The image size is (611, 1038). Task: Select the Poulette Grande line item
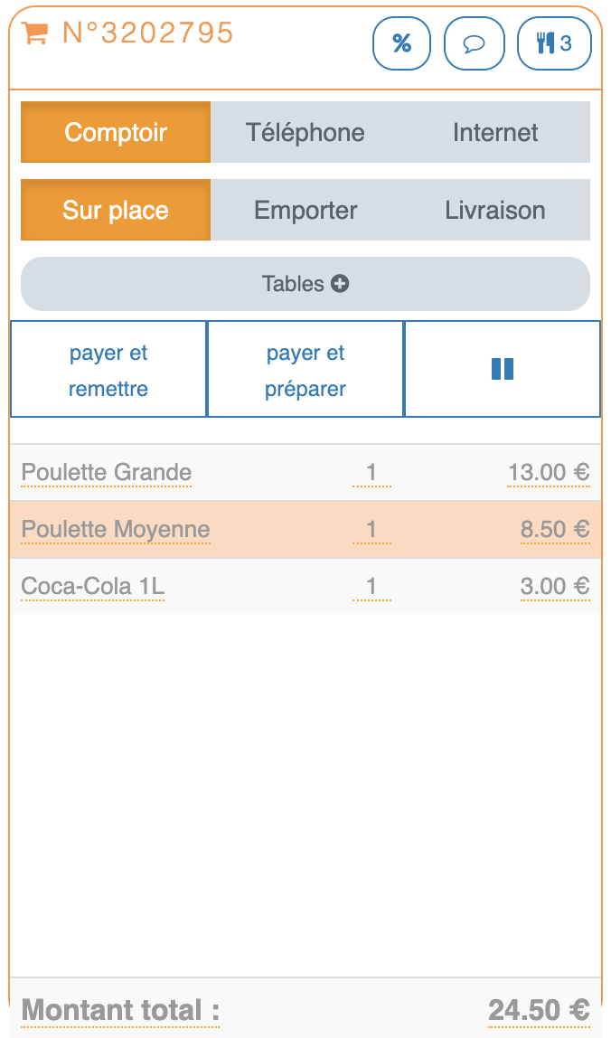[x=107, y=472]
